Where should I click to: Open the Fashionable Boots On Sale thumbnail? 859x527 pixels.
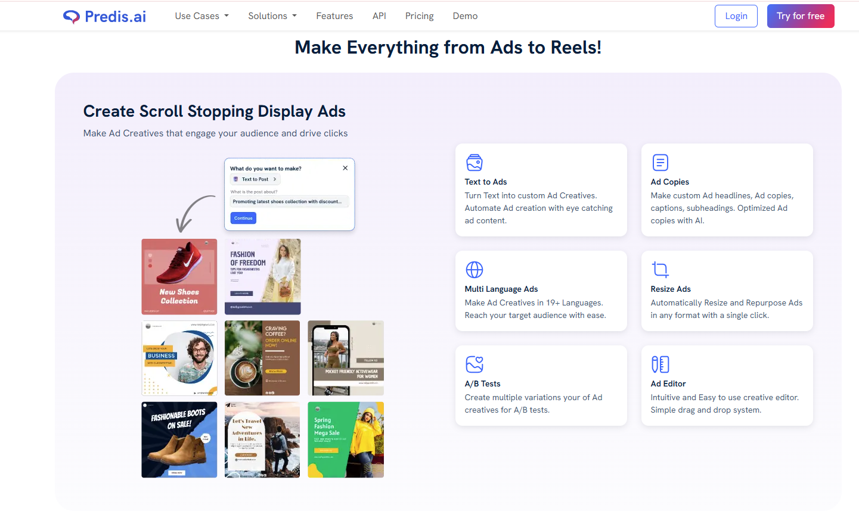tap(179, 439)
